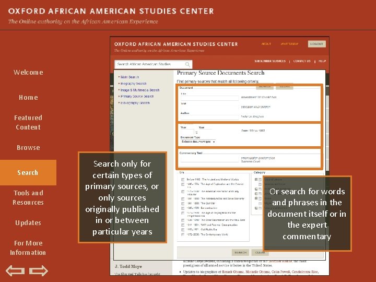Click the Author input field
The image size is (376, 282).
(209, 117)
